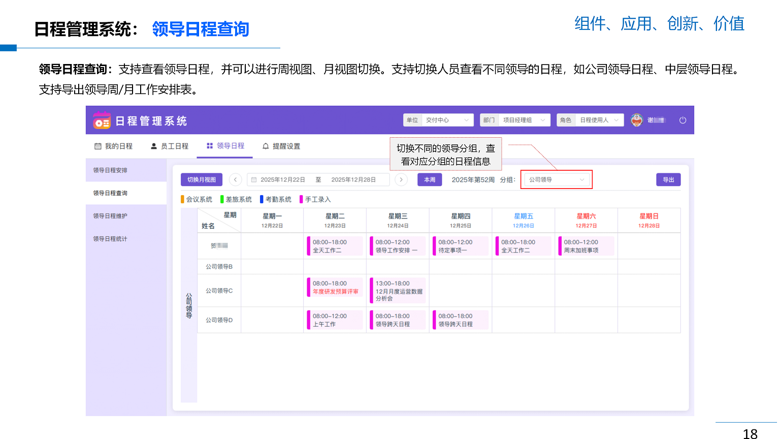This screenshot has height=439, width=780.
Task: Select 领导日程安排 in sidebar
Action: [110, 170]
